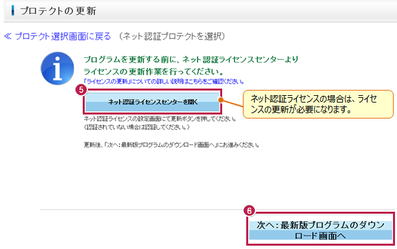This screenshot has width=397, height=249.
Task: Proceed with 次へ:最新版プログラムのダウンロード画面へ button
Action: coord(320,230)
